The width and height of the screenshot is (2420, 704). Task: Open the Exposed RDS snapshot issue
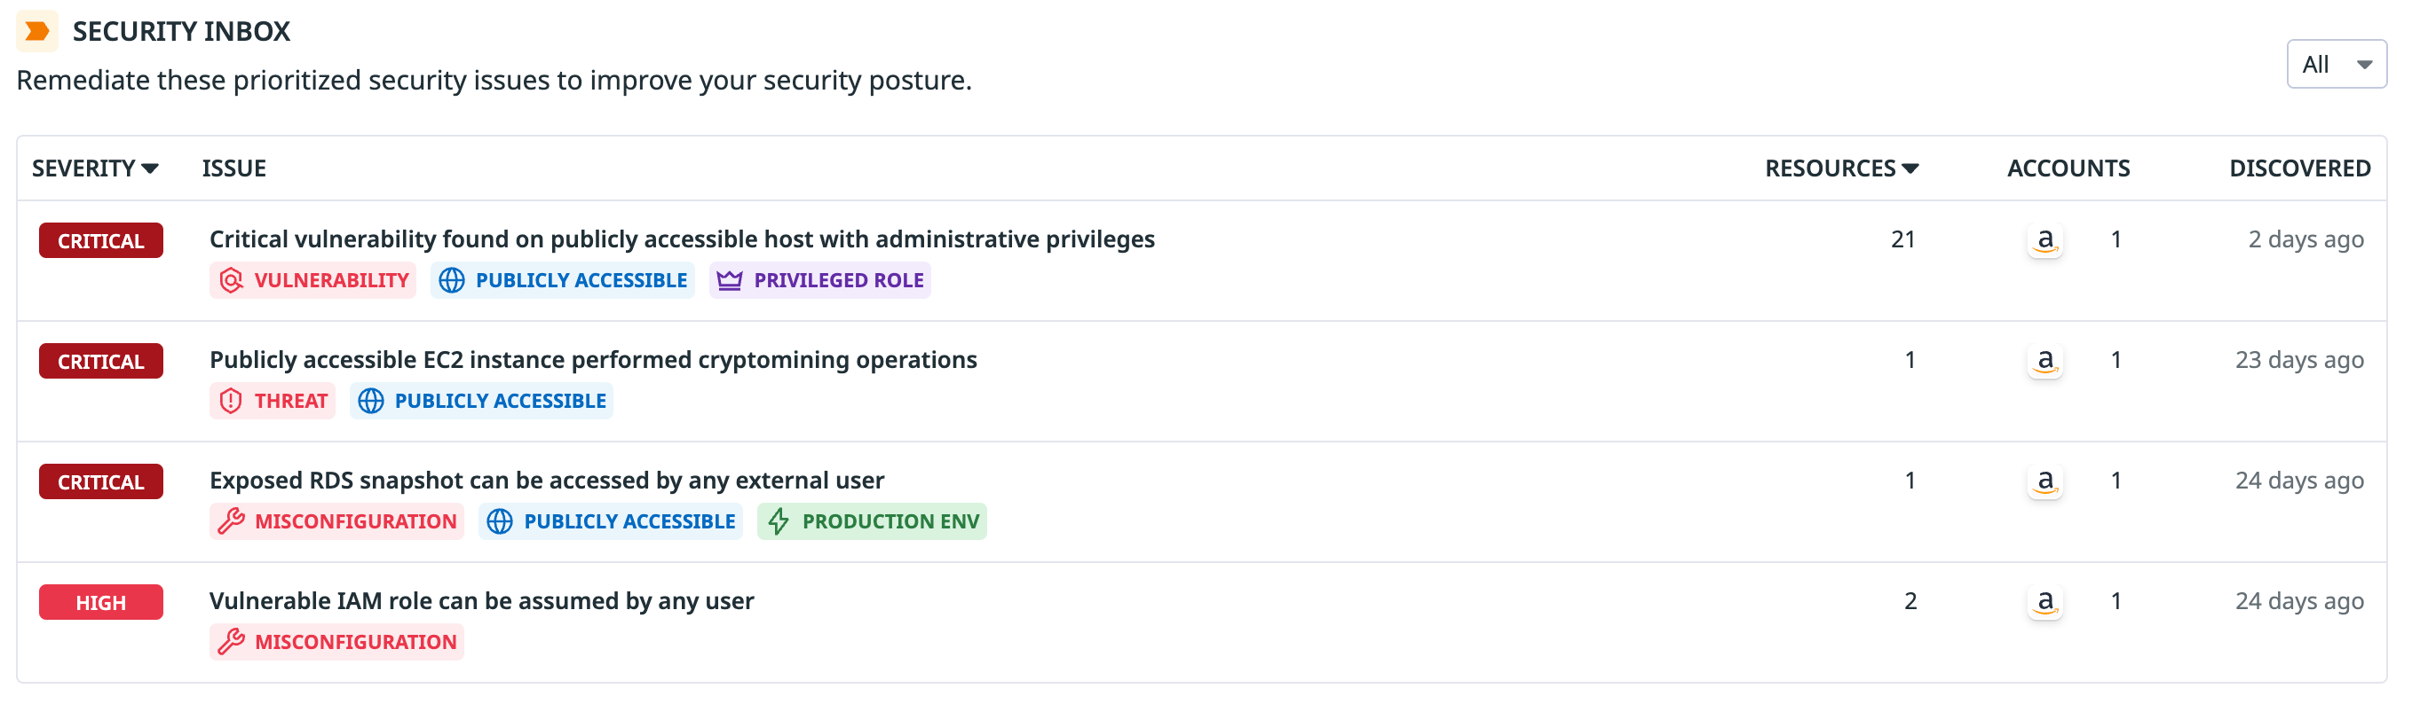coord(546,481)
